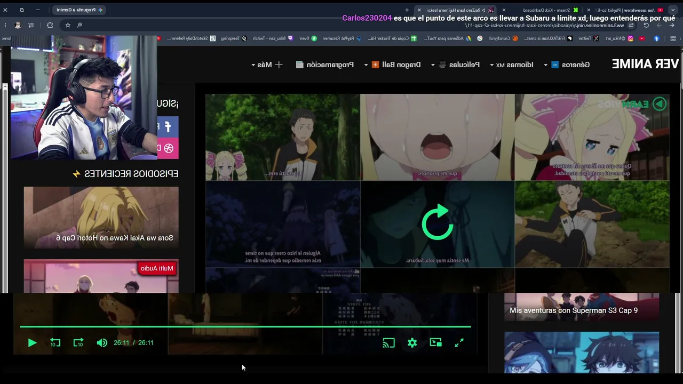Open the apps grid in bookmarks bar

coord(673,38)
